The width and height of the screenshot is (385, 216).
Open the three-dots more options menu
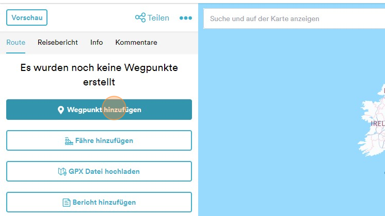click(x=185, y=18)
